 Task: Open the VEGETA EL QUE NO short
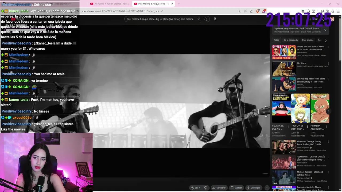pyautogui.click(x=281, y=108)
